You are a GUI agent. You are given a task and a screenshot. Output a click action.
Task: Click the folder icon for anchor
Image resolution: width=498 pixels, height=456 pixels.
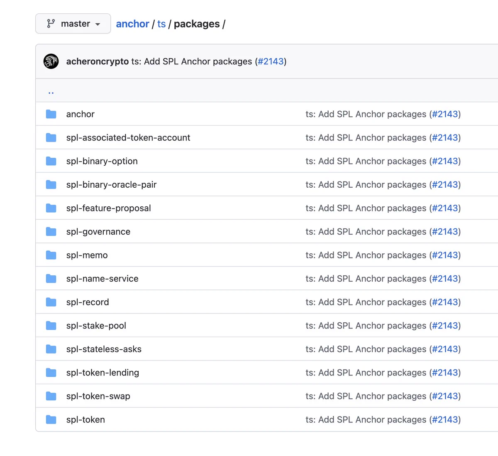pyautogui.click(x=51, y=114)
